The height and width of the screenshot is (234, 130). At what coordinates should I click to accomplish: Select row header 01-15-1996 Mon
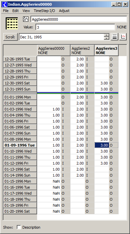tap(20, 181)
